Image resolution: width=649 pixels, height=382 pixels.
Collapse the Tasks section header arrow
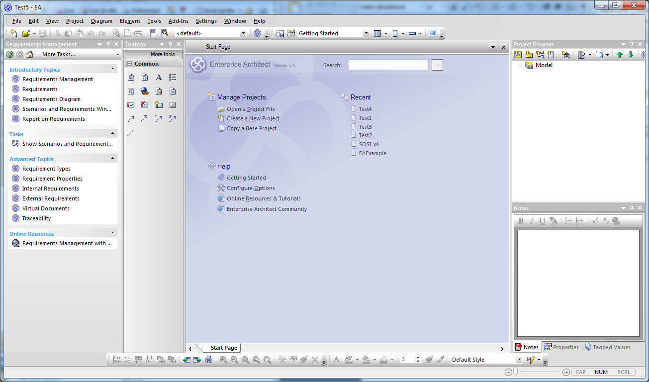click(112, 134)
